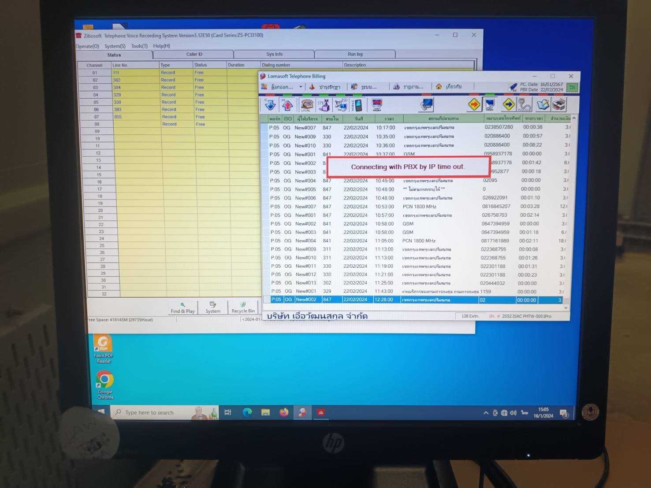Select call row at 10:17:00 to 0238507280

[415, 128]
